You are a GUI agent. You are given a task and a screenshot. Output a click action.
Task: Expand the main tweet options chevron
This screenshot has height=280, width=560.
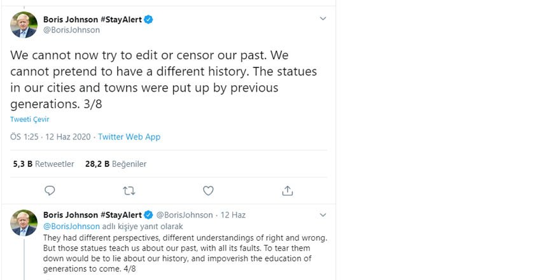point(323,19)
